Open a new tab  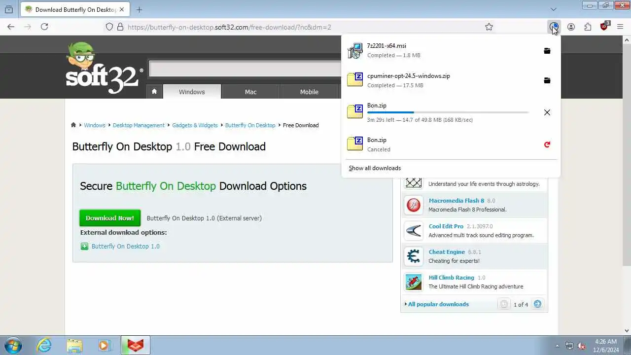click(x=140, y=9)
